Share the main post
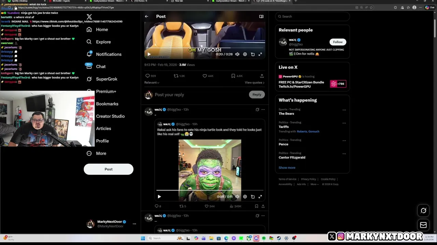437x245 pixels. (262, 76)
